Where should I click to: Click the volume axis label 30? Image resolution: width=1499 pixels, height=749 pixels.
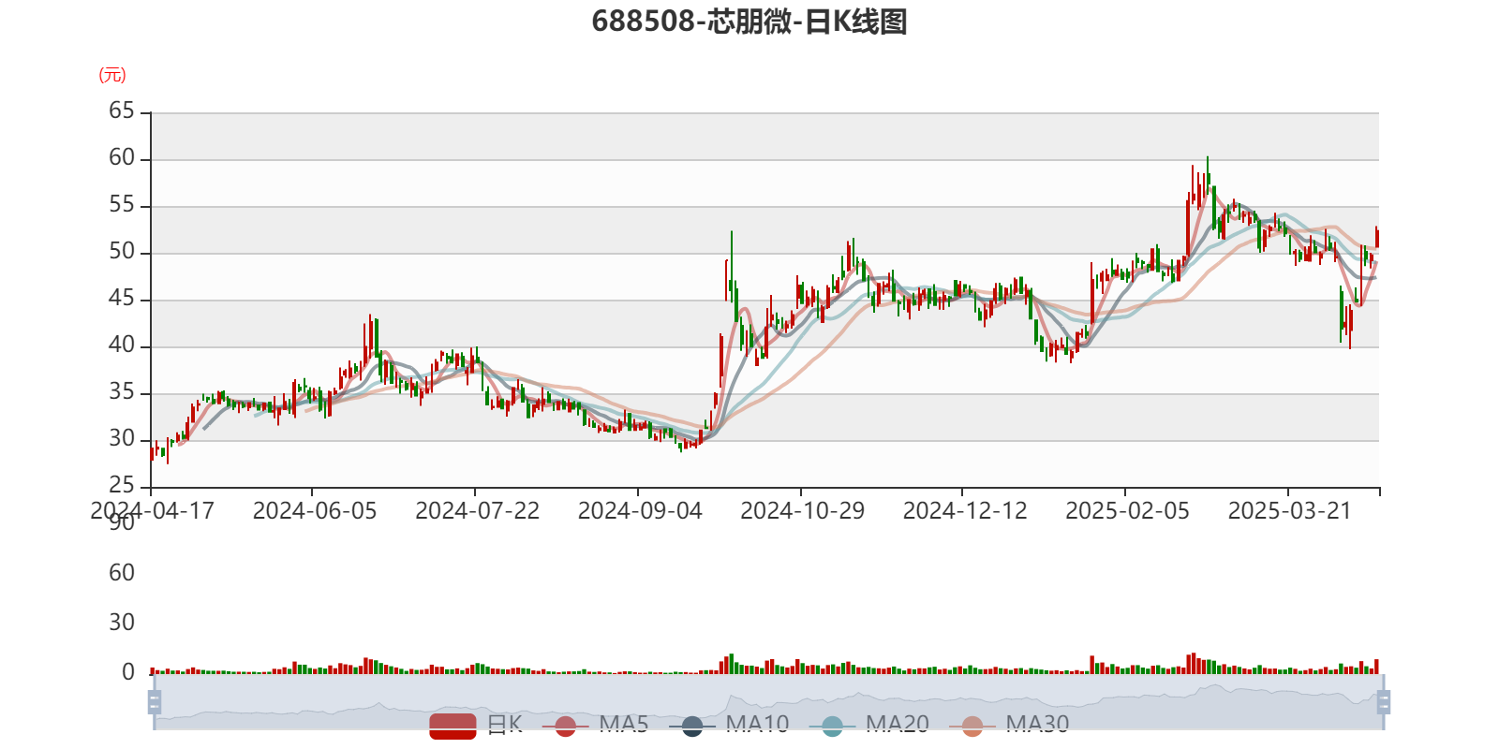tap(122, 623)
